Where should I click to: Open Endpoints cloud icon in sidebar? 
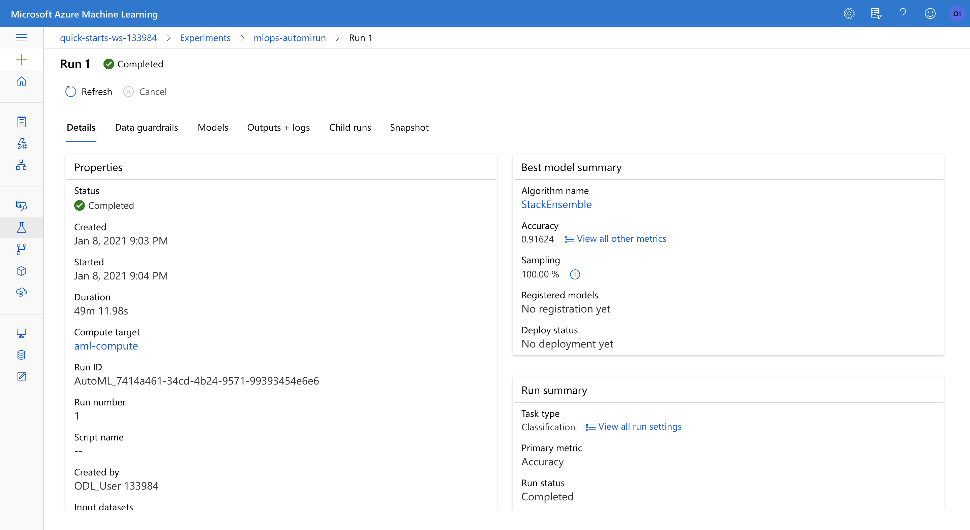pyautogui.click(x=22, y=292)
